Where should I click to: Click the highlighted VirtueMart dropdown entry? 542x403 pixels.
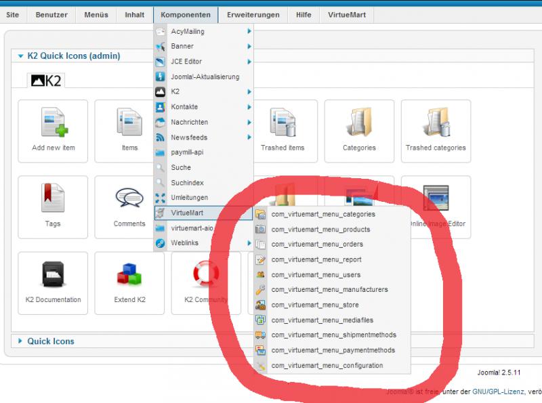(204, 213)
